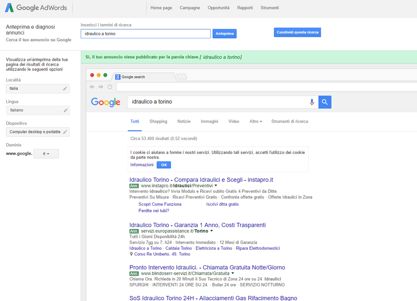The width and height of the screenshot is (417, 301).
Task: Click the yellow window dot in preview
Action: pyautogui.click(x=99, y=75)
